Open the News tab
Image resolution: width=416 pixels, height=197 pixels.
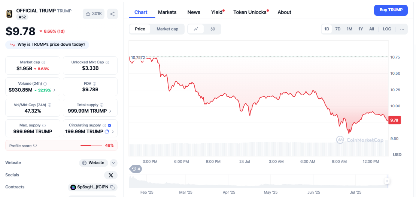tap(194, 12)
